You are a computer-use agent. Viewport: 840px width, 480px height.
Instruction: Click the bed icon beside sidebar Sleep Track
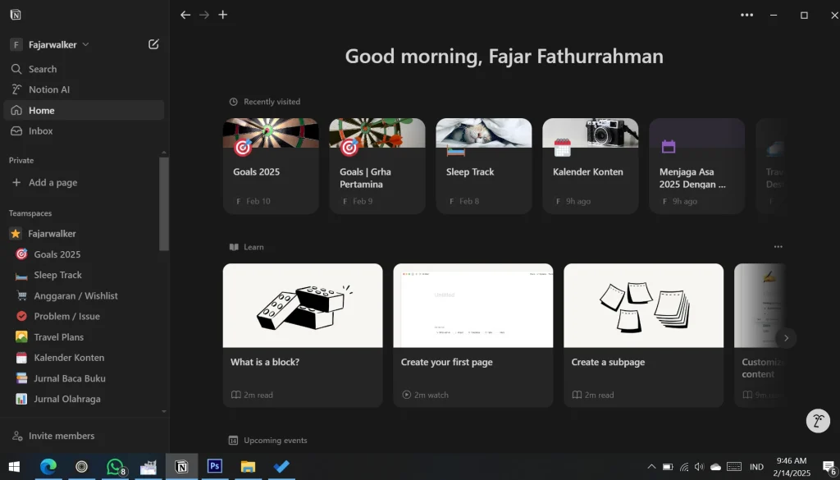[x=21, y=276]
